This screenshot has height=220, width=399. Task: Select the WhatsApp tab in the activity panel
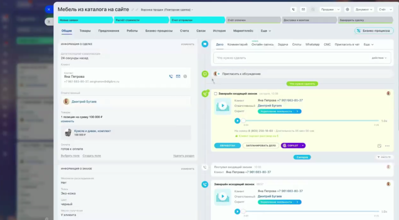[312, 45]
